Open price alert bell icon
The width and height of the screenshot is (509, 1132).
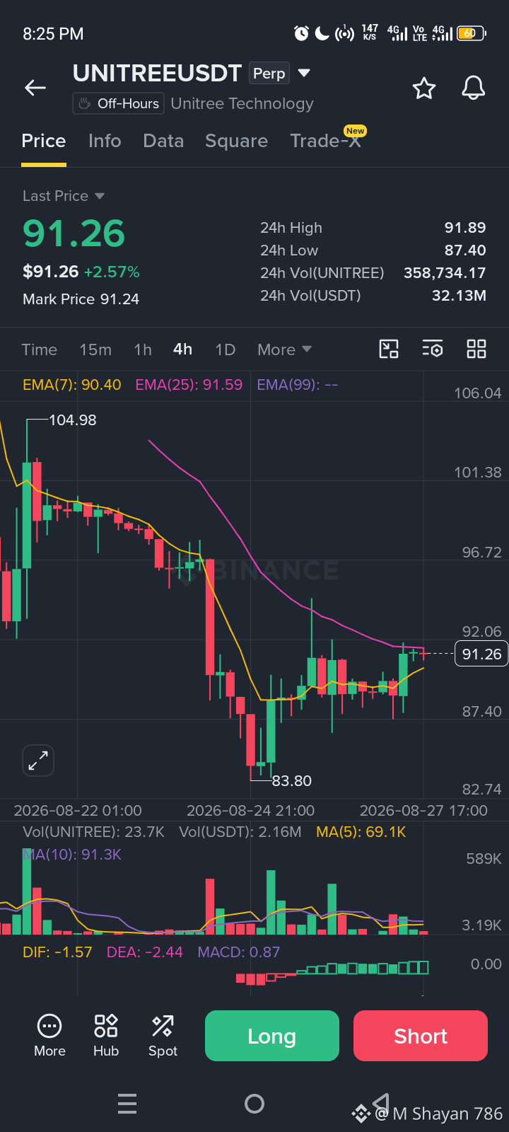(474, 88)
